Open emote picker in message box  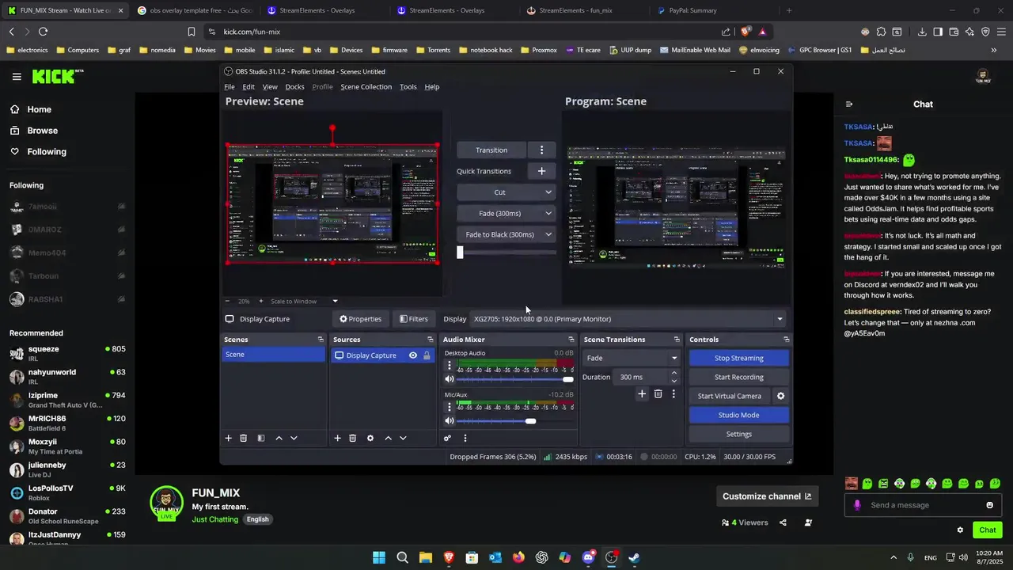989,505
